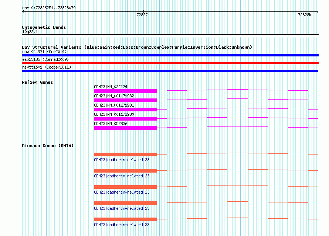This screenshot has height=236, width=329.
Task: Click the CDH23|NM_001171930 transcript label
Action: pyautogui.click(x=114, y=114)
